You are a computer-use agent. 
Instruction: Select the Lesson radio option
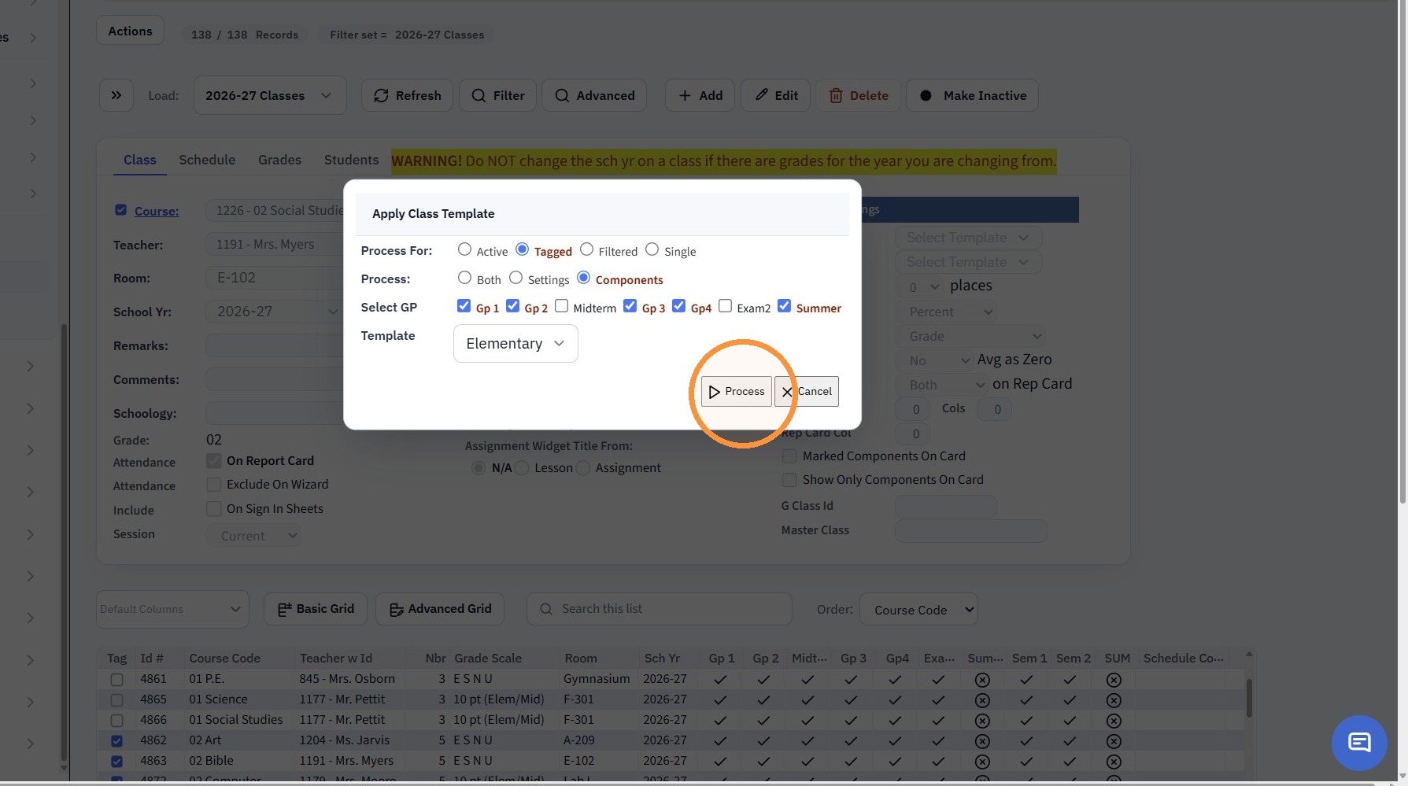click(521, 467)
